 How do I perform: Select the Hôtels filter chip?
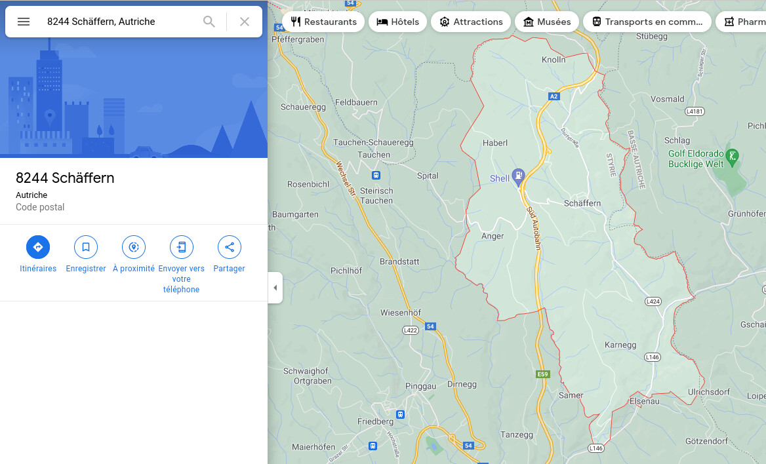pos(398,22)
